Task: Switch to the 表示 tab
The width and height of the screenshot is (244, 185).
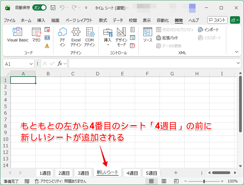Action: (147, 20)
